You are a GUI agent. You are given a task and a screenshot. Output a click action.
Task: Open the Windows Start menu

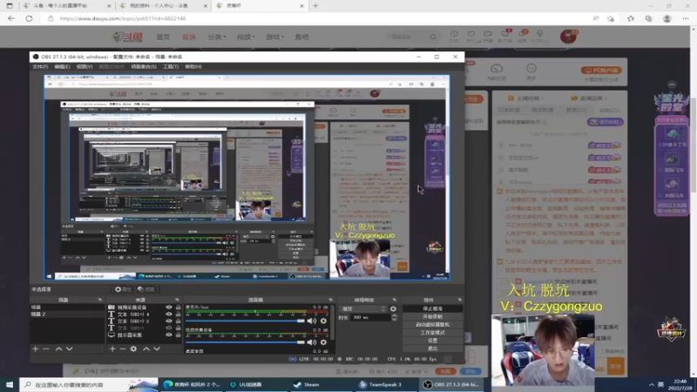(x=10, y=384)
